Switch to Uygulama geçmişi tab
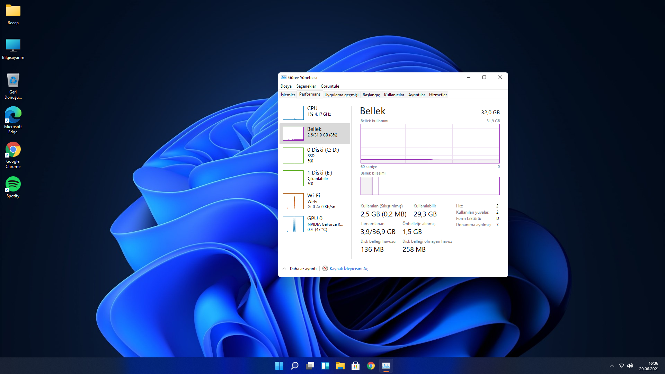This screenshot has width=665, height=374. (x=341, y=95)
